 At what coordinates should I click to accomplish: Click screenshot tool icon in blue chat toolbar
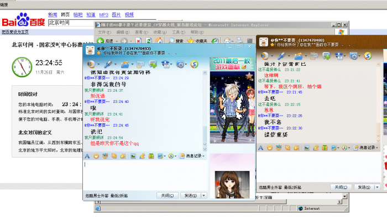[160, 156]
